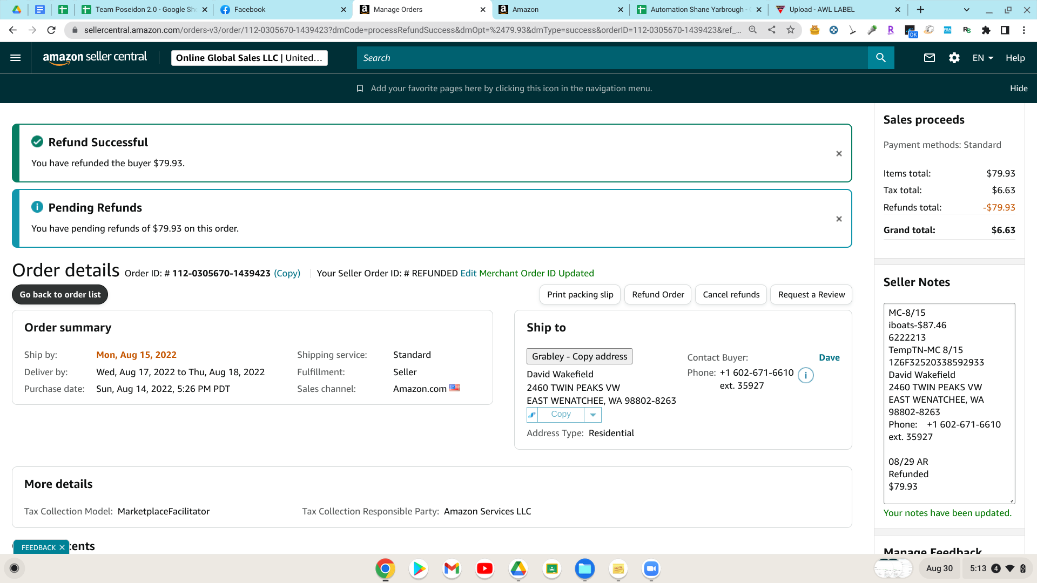The height and width of the screenshot is (583, 1037).
Task: Click the phone info icon
Action: pyautogui.click(x=806, y=375)
